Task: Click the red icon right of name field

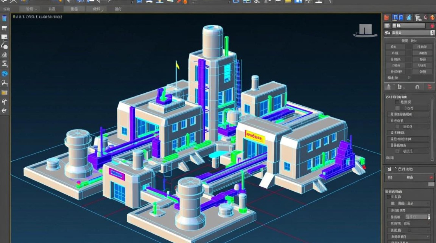Action: coord(432,26)
